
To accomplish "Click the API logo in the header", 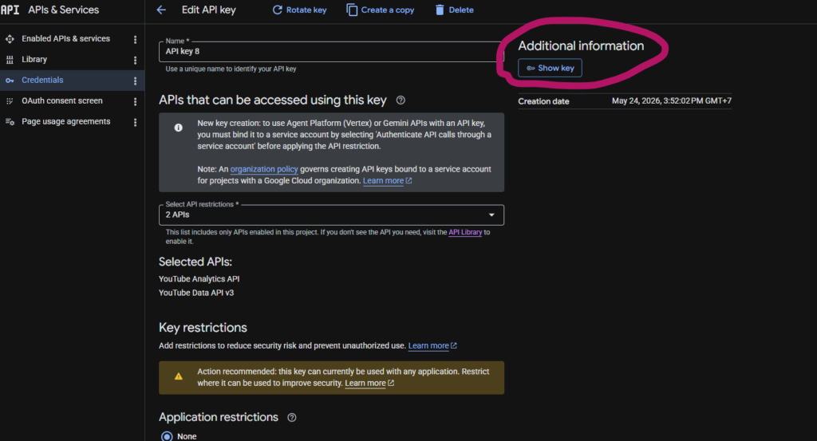I will pos(10,10).
